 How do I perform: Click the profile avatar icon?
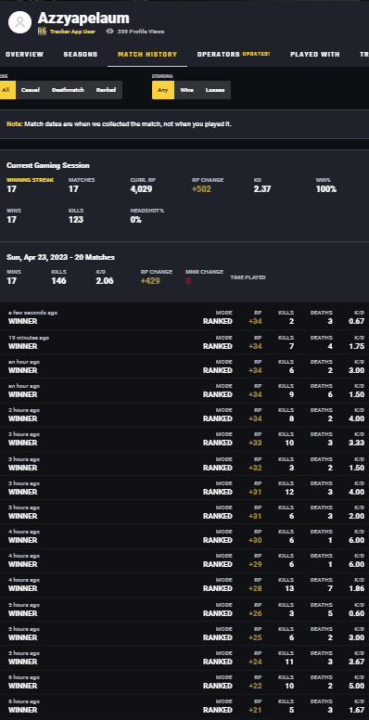point(19,22)
